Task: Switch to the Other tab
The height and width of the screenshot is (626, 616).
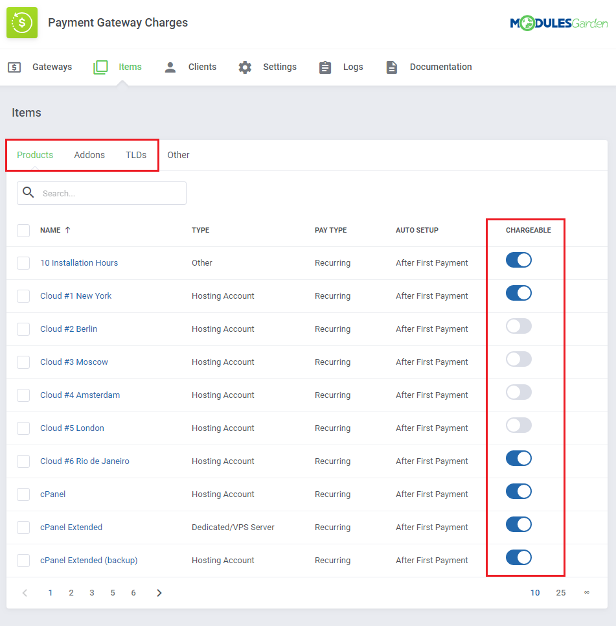Action: coord(178,155)
